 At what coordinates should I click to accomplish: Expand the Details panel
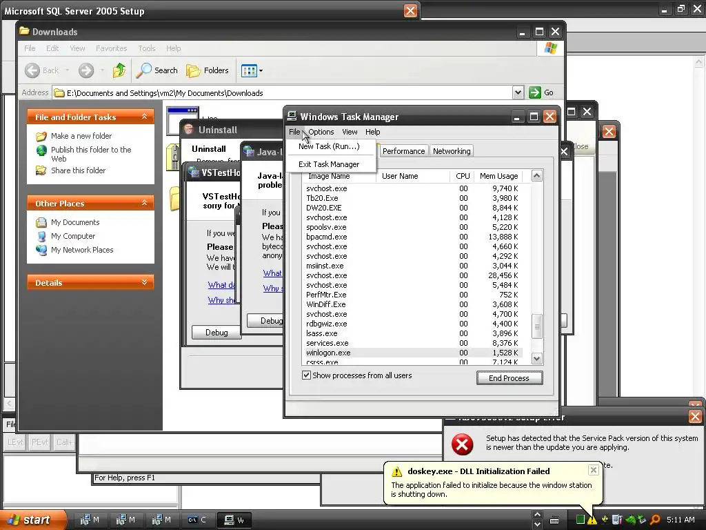(x=144, y=282)
